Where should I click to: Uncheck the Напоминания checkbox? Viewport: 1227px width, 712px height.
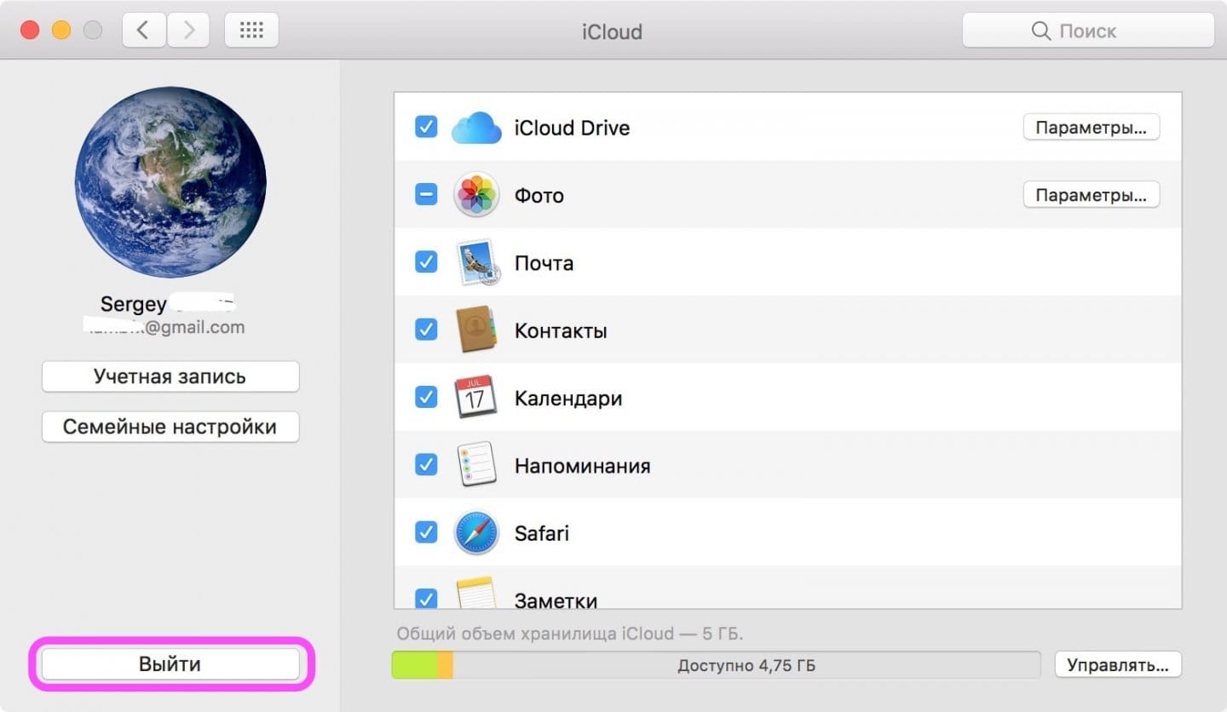pyautogui.click(x=426, y=465)
